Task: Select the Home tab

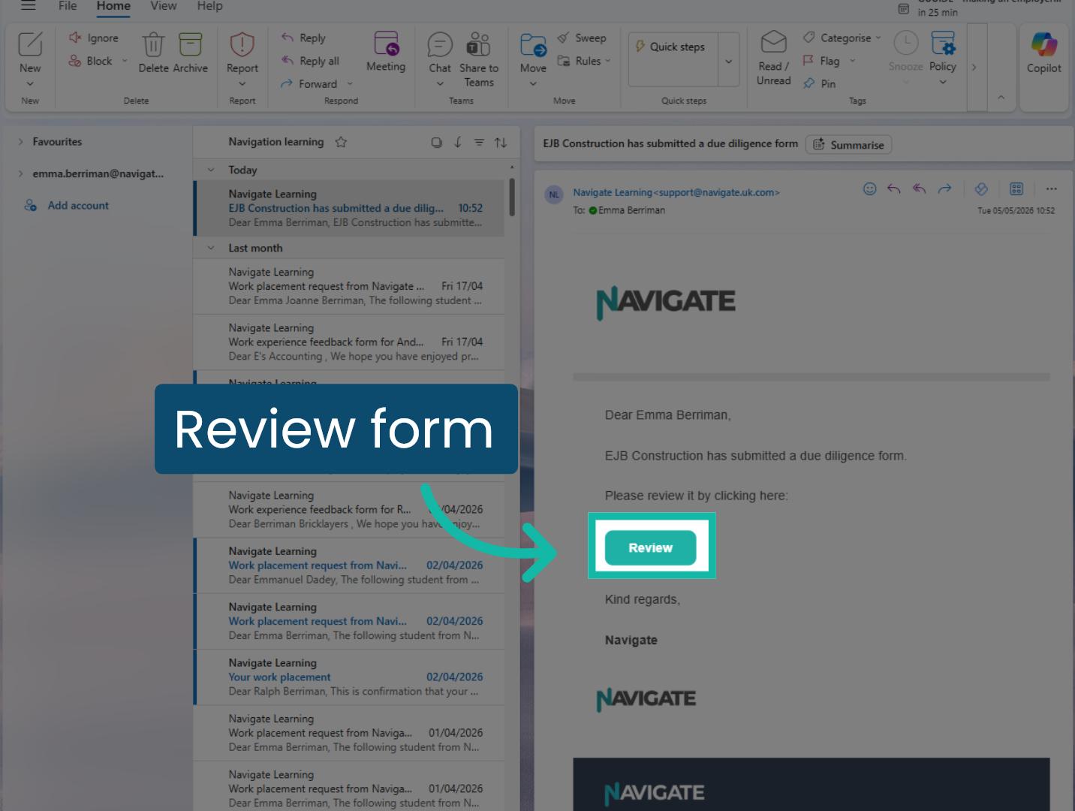Action: pyautogui.click(x=113, y=6)
